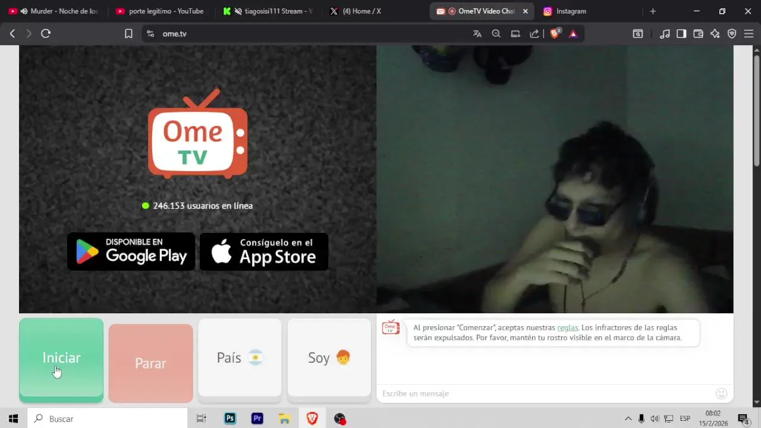
Task: Click the App Store download badge
Action: point(264,251)
